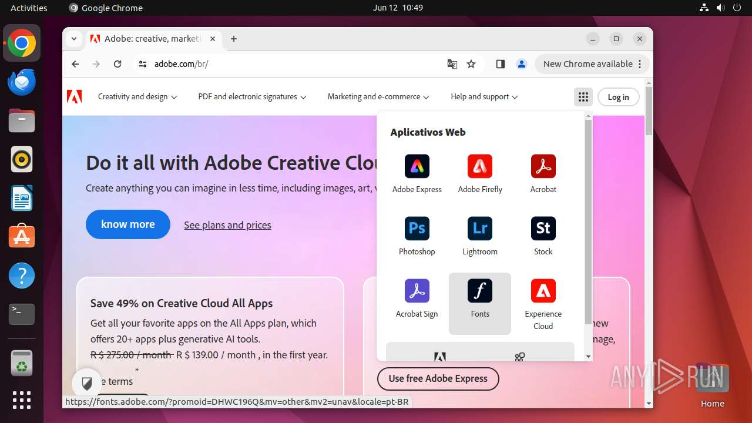Close the Adobe tab
The height and width of the screenshot is (423, 752).
[213, 39]
